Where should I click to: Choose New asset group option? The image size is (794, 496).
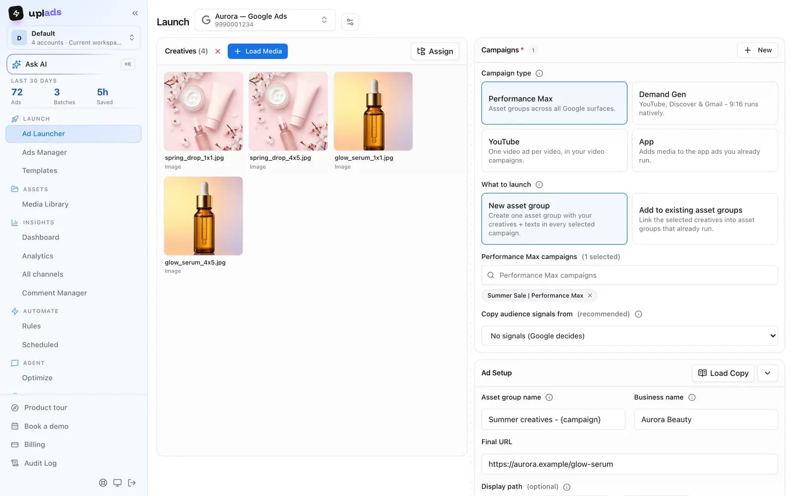click(554, 219)
